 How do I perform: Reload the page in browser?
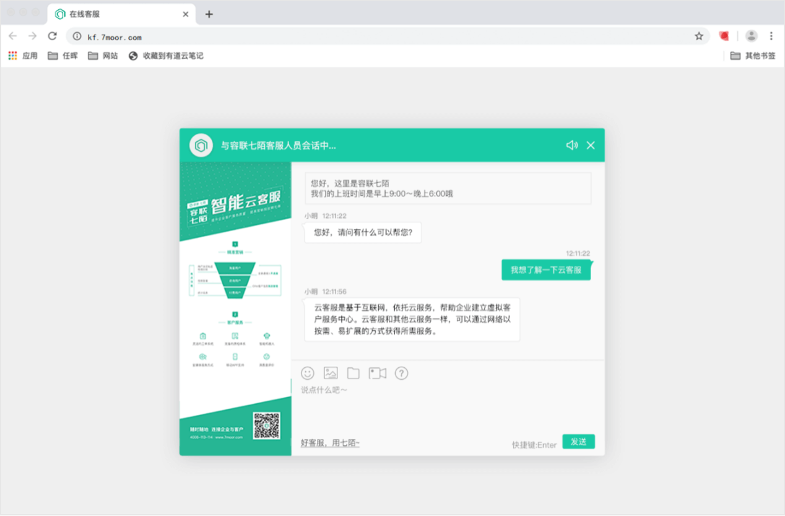[x=52, y=37]
